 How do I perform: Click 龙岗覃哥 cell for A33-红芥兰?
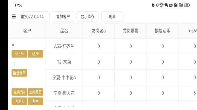(131, 46)
